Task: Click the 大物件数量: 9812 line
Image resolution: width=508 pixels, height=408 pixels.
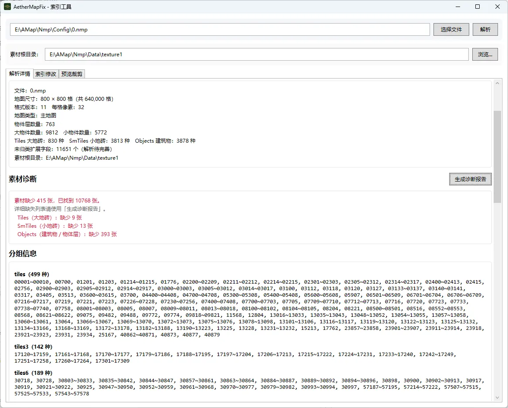Action: [x=61, y=132]
